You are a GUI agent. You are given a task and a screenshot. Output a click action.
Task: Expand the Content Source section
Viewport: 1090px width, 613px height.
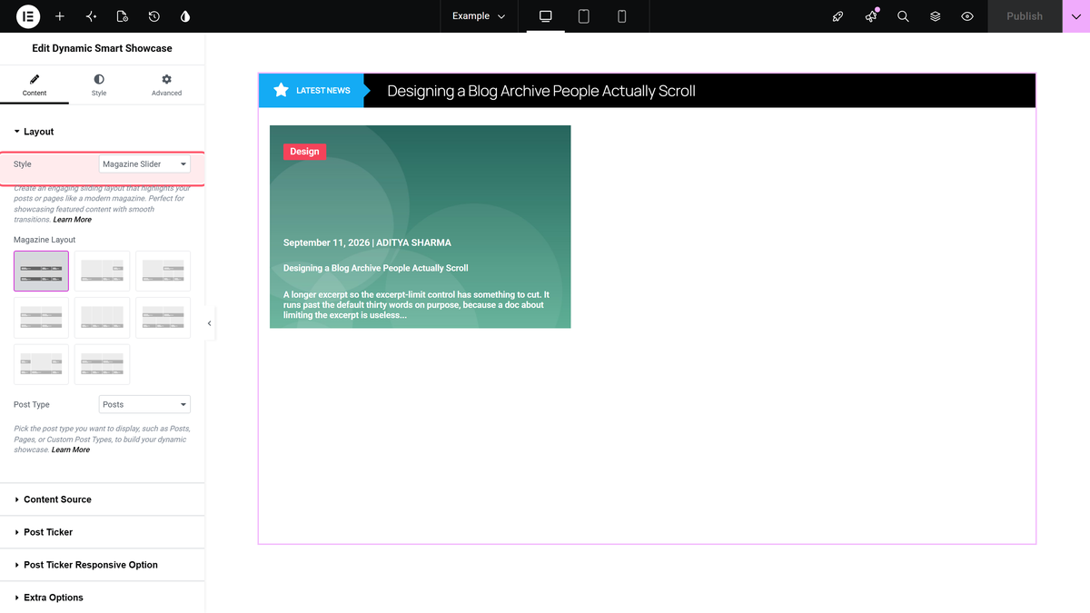pos(103,499)
